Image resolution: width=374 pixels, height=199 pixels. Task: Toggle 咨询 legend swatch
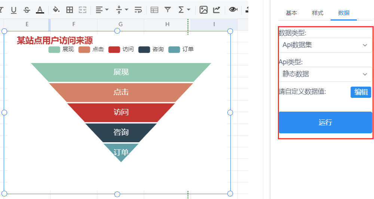[144, 50]
